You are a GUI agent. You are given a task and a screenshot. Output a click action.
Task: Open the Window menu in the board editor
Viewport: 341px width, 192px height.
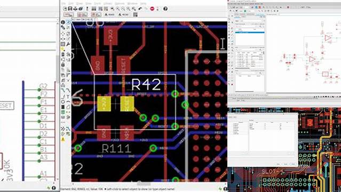click(x=132, y=3)
